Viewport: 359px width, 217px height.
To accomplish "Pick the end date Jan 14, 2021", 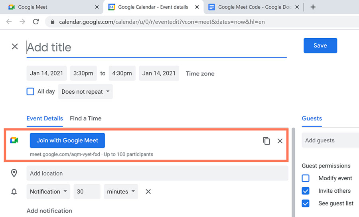I will 159,73.
